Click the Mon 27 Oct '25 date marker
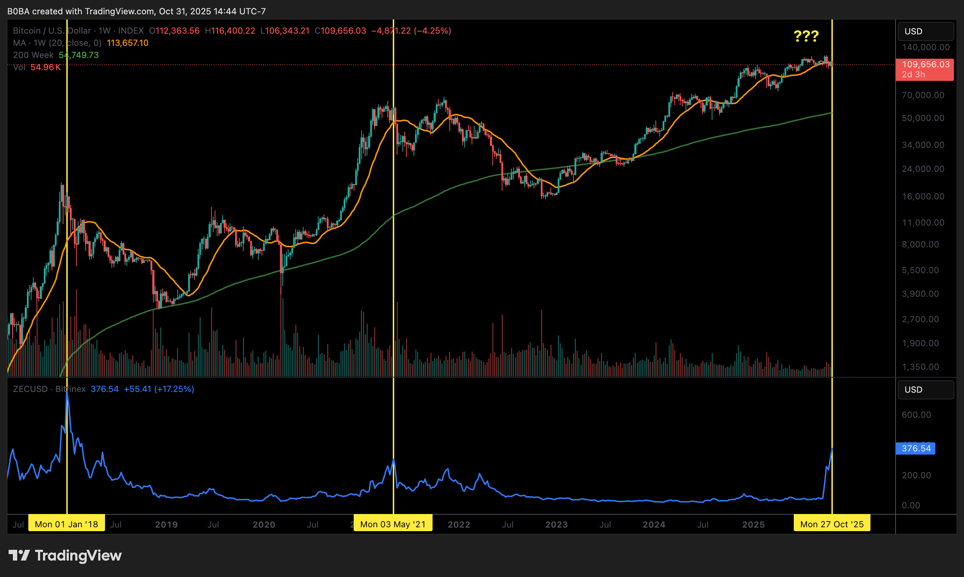The width and height of the screenshot is (964, 577). (831, 524)
